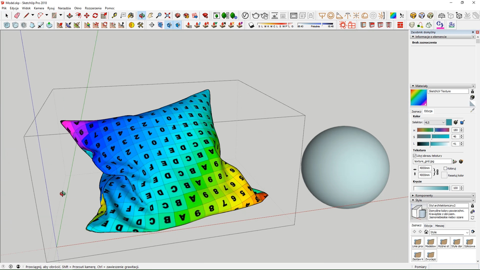Select the Push/Pull tool

tap(70, 15)
